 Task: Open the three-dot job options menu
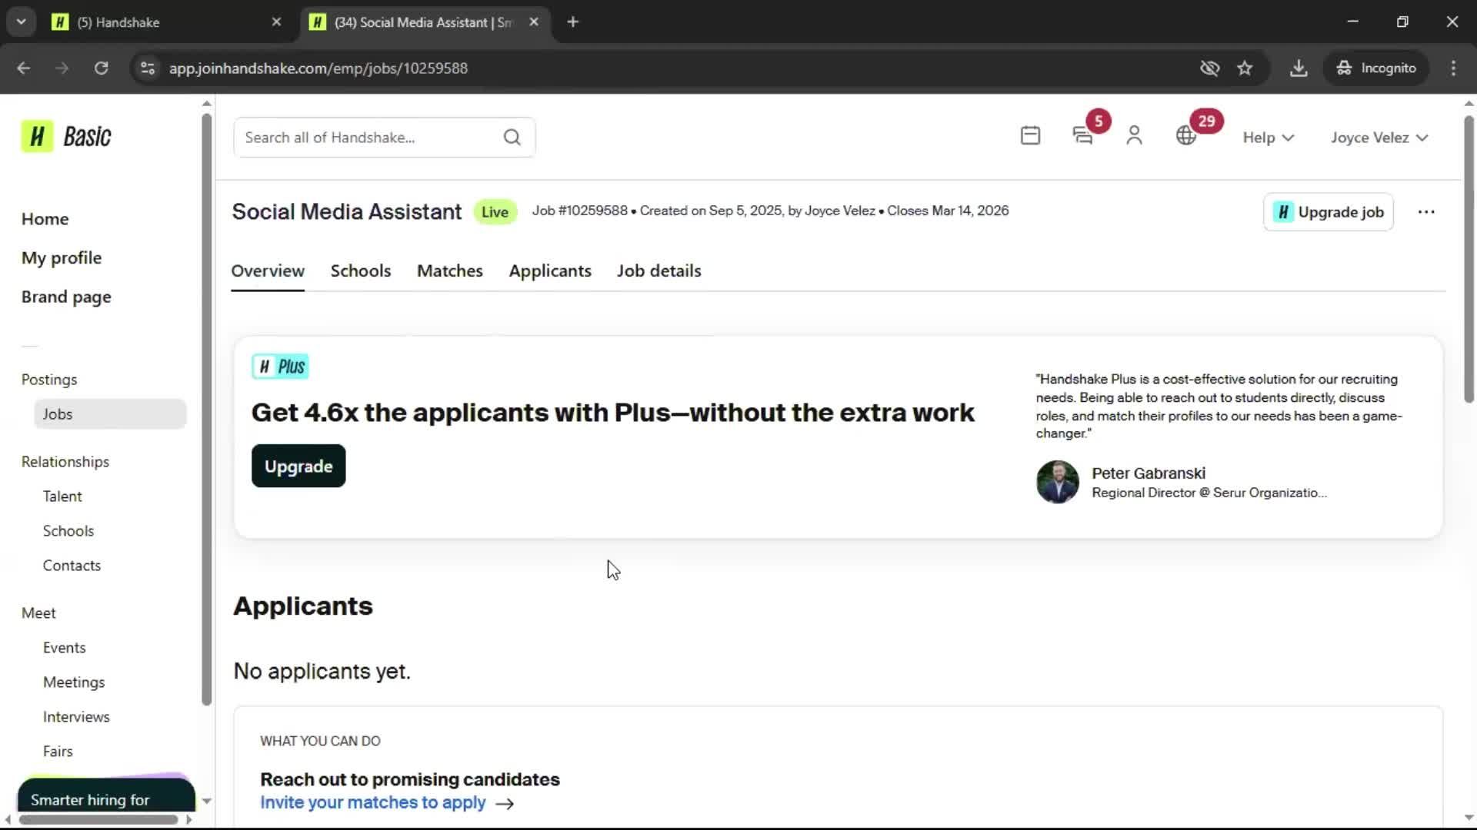pyautogui.click(x=1426, y=212)
